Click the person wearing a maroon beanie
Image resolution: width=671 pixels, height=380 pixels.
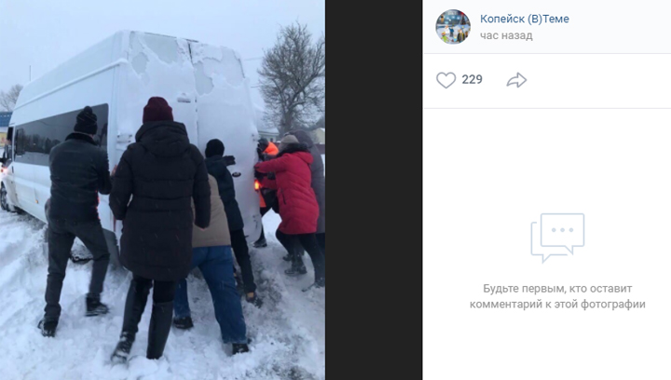[157, 226]
